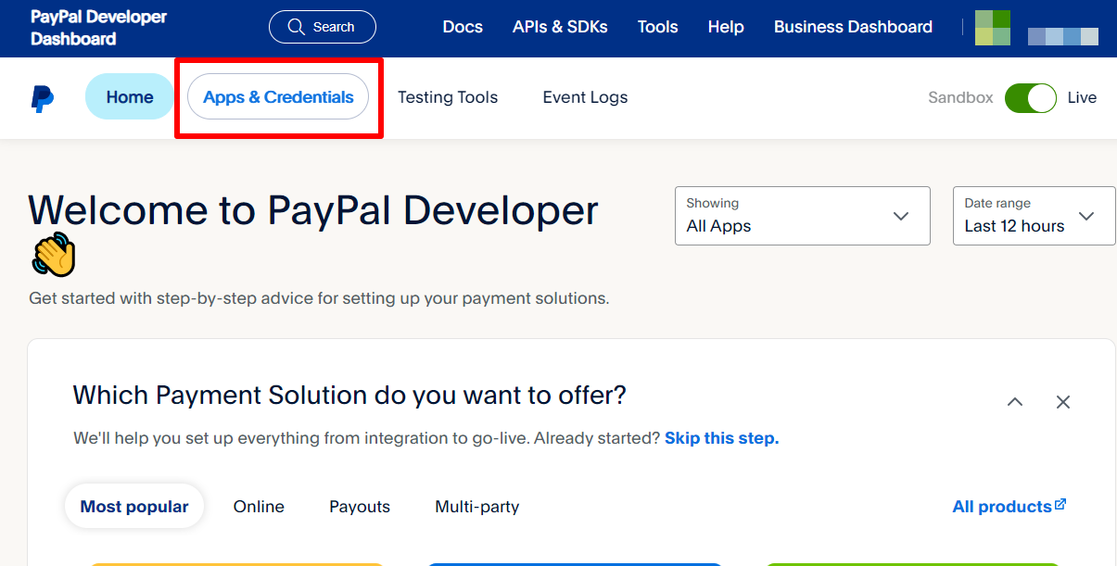Expand the Date range dropdown

pos(1034,216)
